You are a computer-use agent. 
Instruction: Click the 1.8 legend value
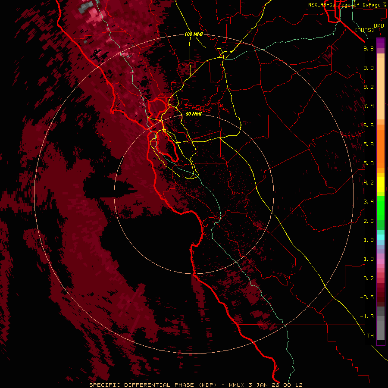369,240
